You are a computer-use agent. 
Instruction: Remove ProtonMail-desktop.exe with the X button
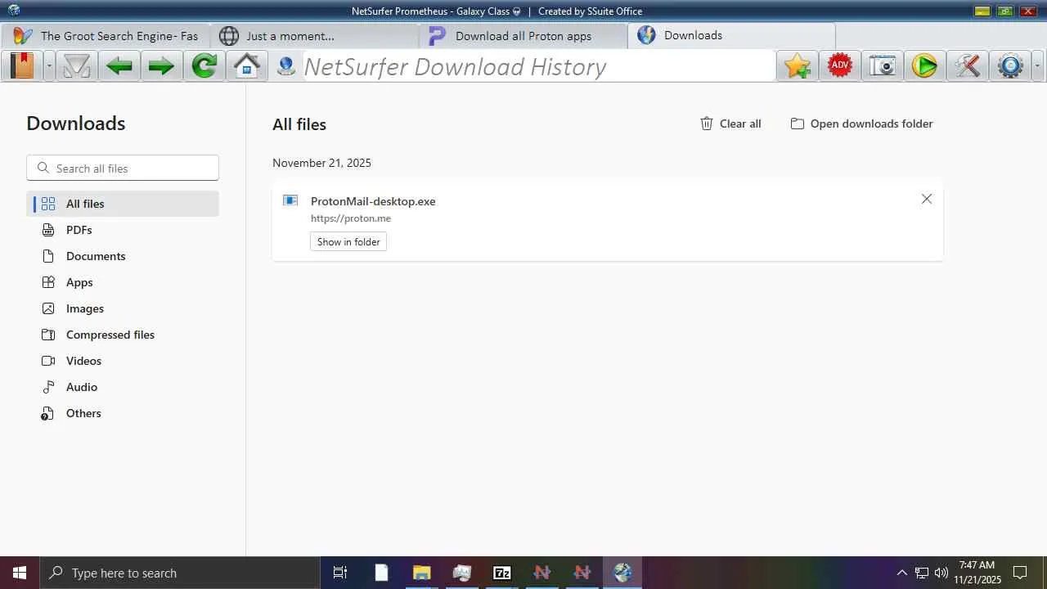coord(927,199)
